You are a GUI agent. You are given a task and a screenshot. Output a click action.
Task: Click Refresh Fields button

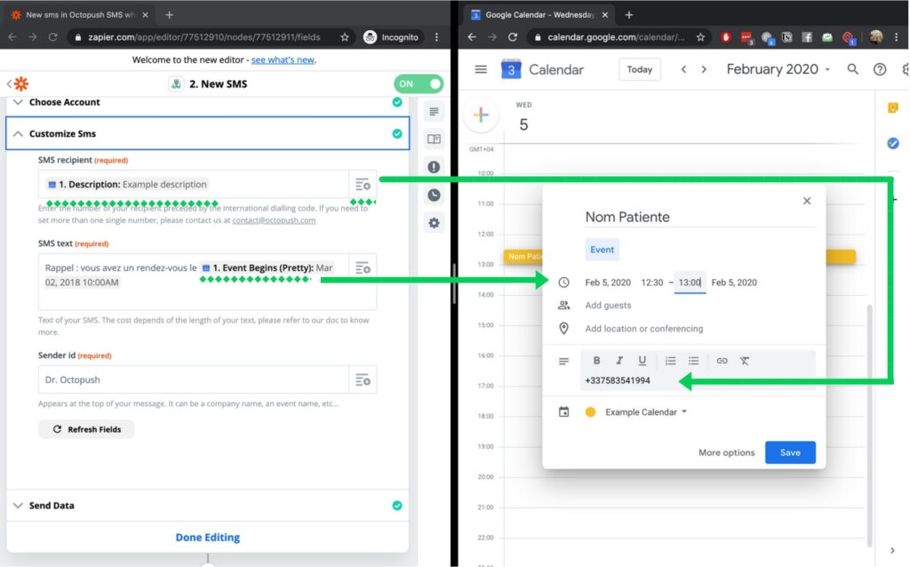pyautogui.click(x=86, y=429)
